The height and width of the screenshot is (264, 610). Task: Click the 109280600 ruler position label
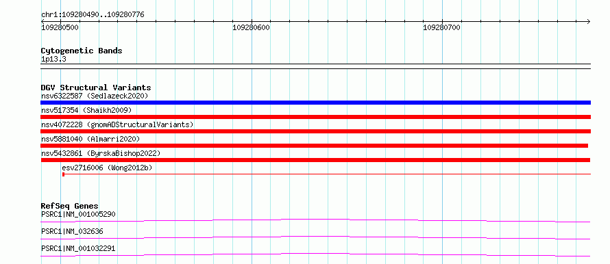(x=251, y=27)
